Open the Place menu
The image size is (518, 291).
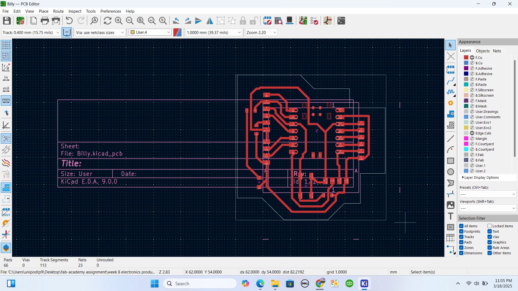(x=43, y=11)
